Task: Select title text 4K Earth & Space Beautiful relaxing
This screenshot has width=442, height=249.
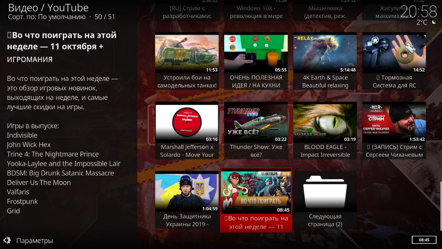Action: click(x=325, y=82)
